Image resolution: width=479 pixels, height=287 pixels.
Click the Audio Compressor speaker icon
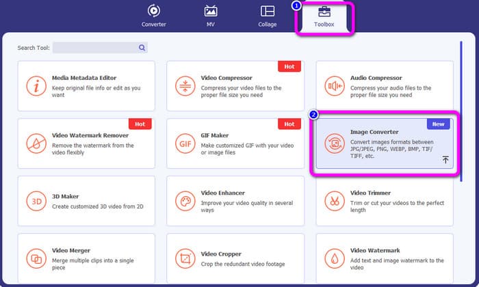coord(335,86)
